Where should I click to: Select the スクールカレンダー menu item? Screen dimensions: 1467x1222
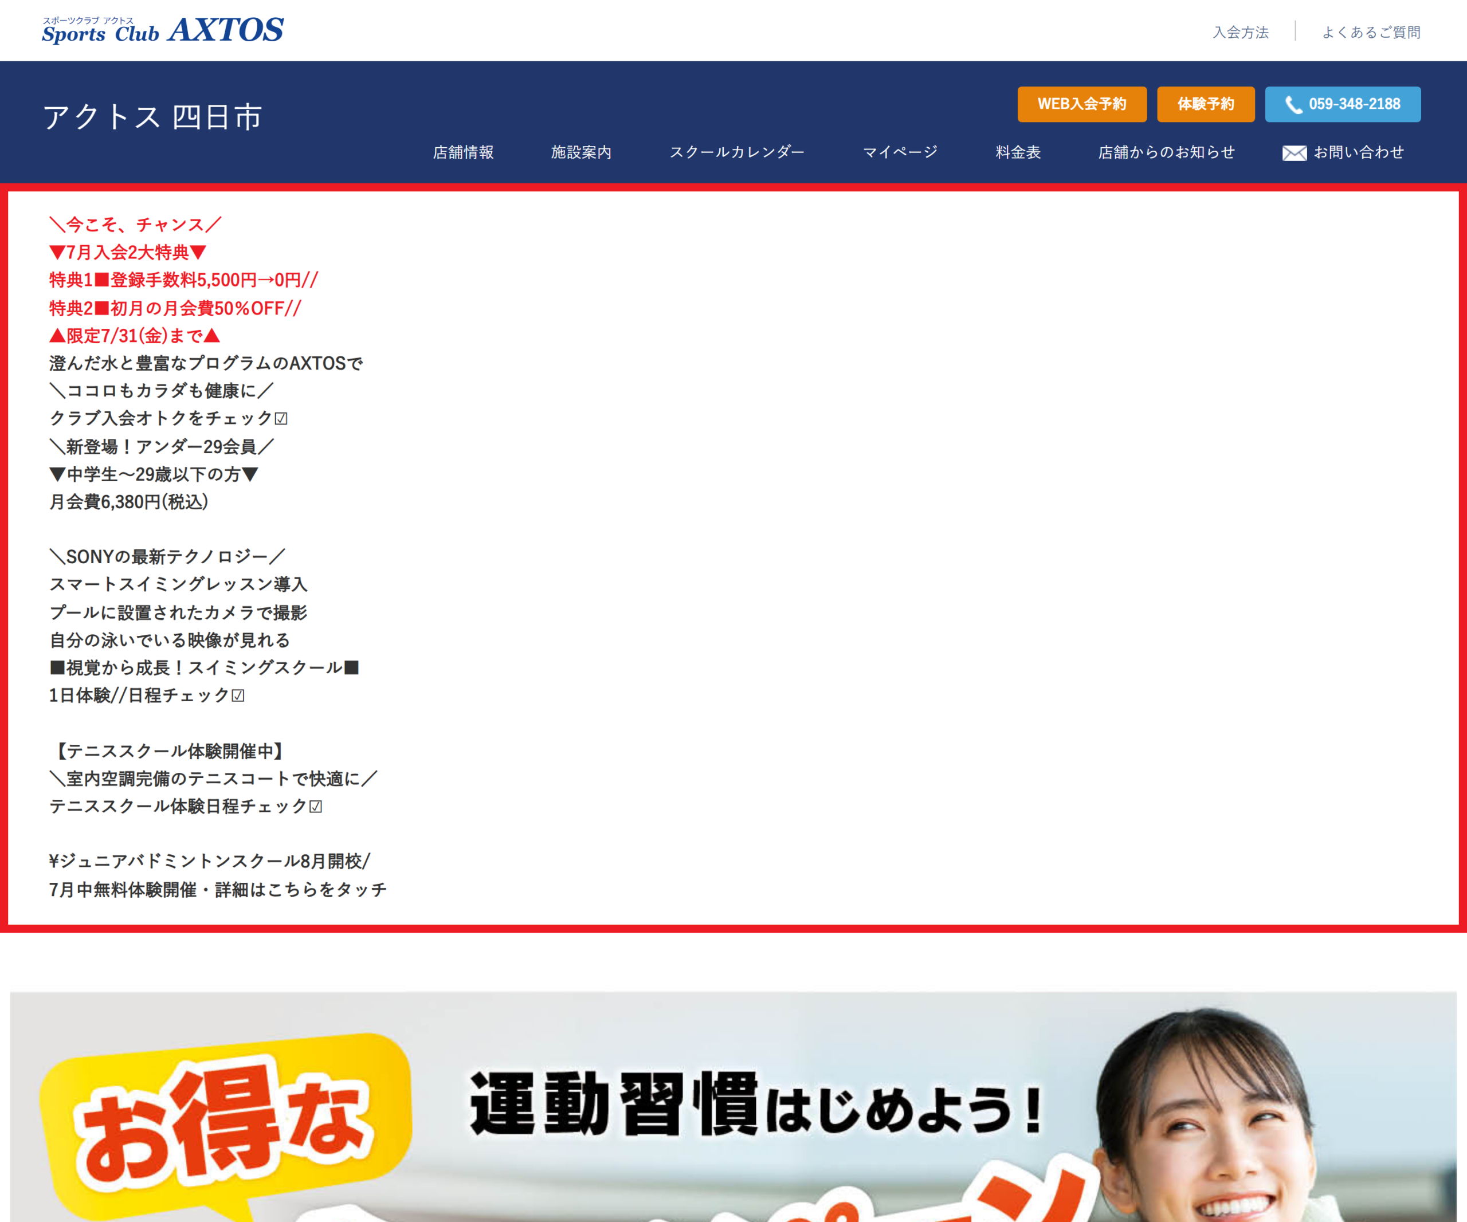pyautogui.click(x=737, y=152)
